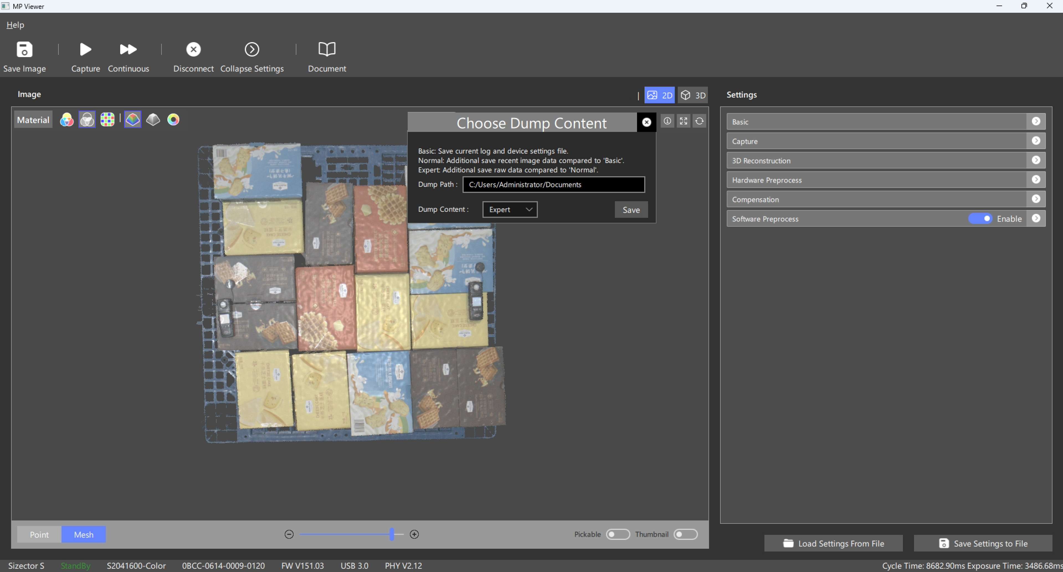Select the RGB color circles material icon
Viewport: 1063px width, 572px height.
[66, 120]
